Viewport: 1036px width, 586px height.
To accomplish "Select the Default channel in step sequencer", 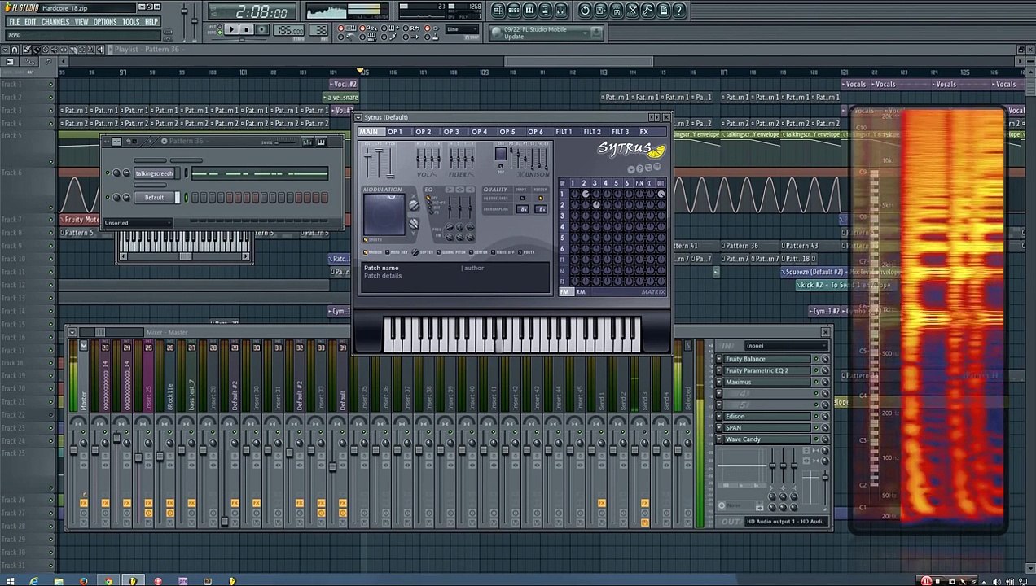I will click(154, 198).
